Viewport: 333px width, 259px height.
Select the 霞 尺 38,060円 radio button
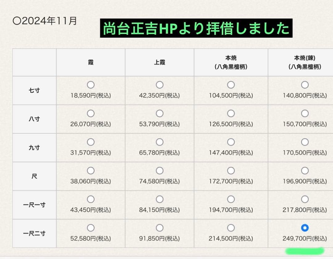91,170
